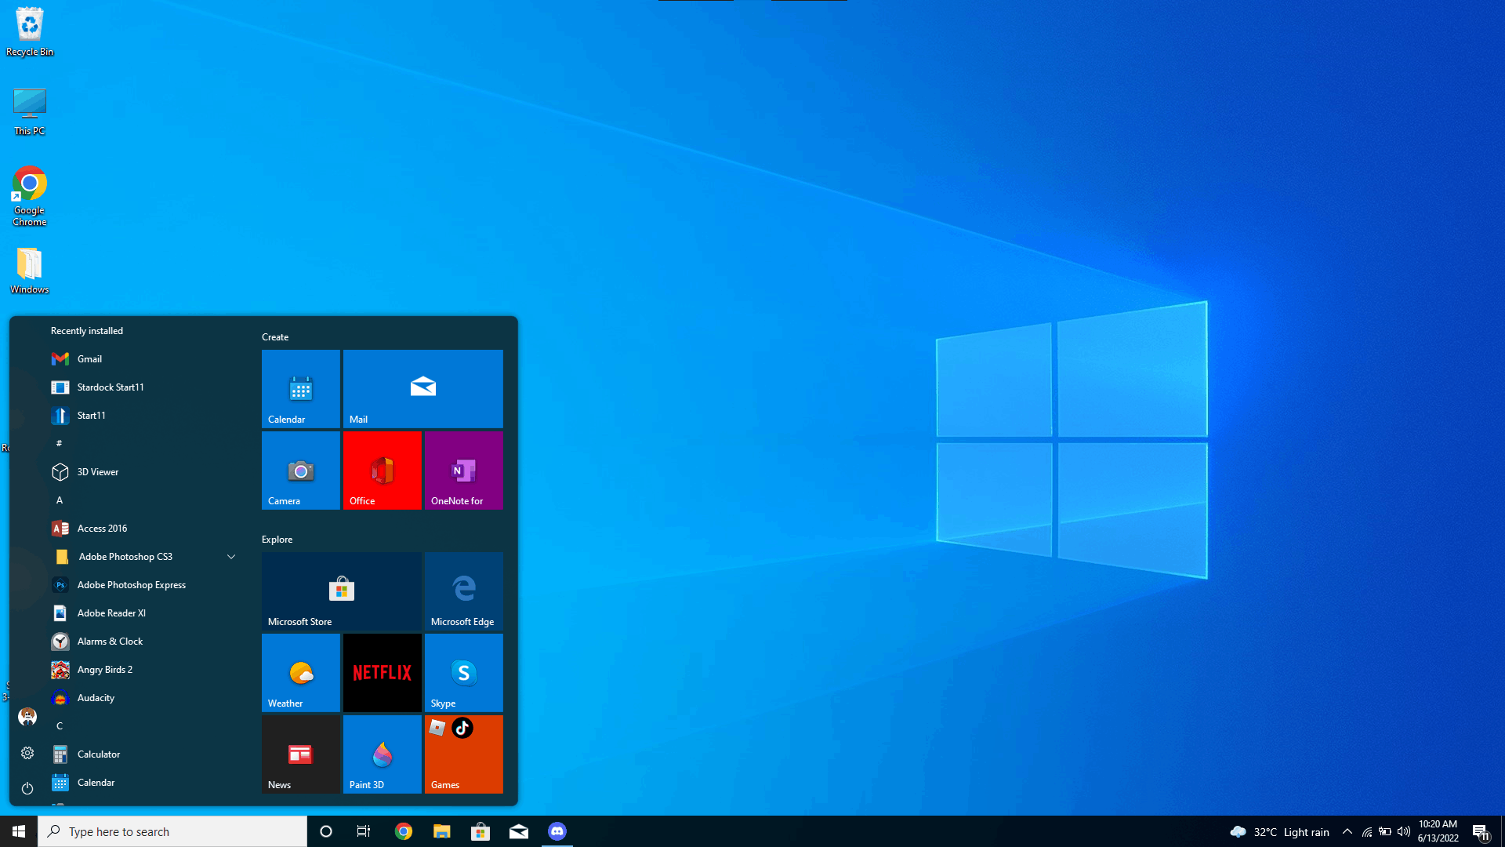Open Task View button on taskbar

(x=364, y=831)
